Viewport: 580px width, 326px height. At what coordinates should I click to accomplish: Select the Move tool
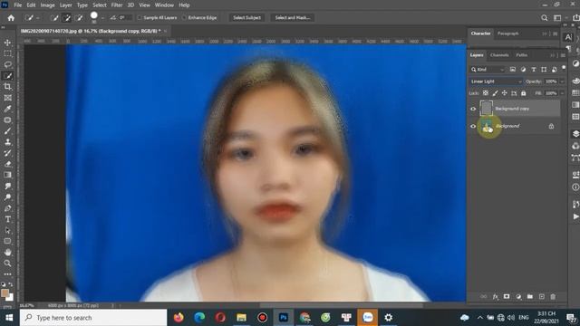coord(7,43)
